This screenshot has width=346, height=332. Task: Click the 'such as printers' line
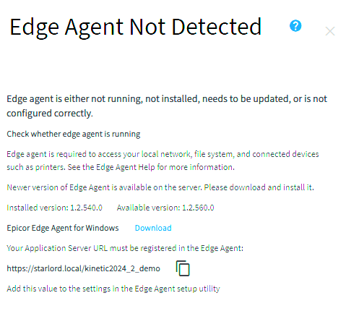(x=121, y=167)
